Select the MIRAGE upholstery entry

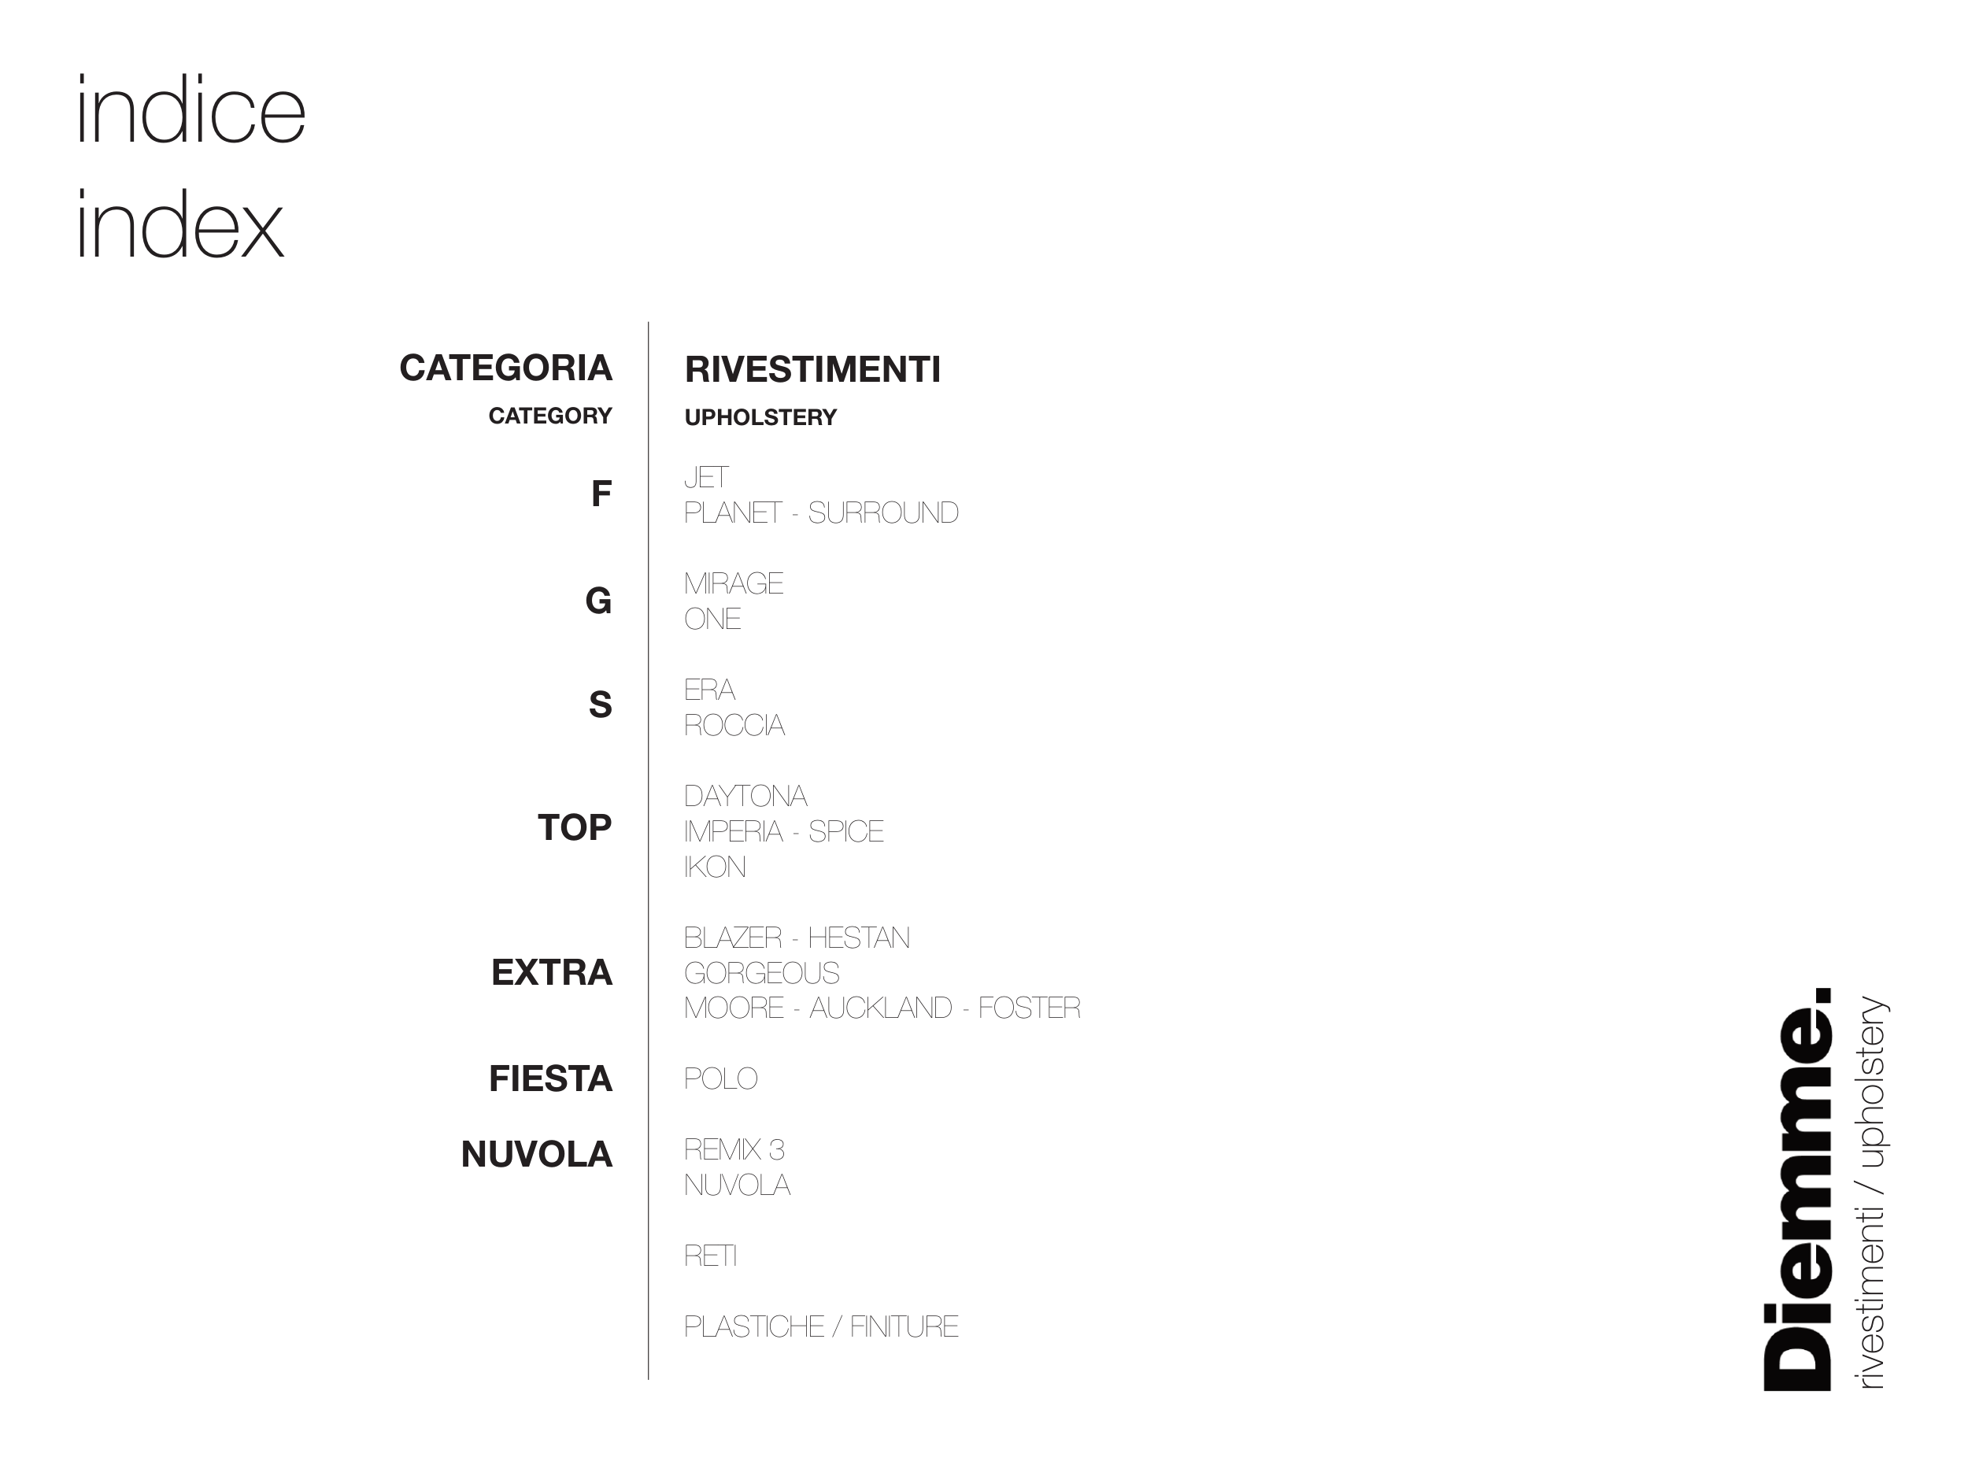click(x=733, y=583)
